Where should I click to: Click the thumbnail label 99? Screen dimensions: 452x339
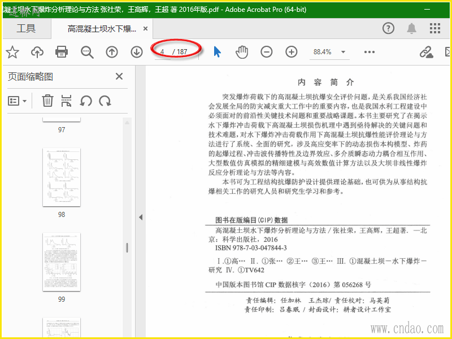62,299
